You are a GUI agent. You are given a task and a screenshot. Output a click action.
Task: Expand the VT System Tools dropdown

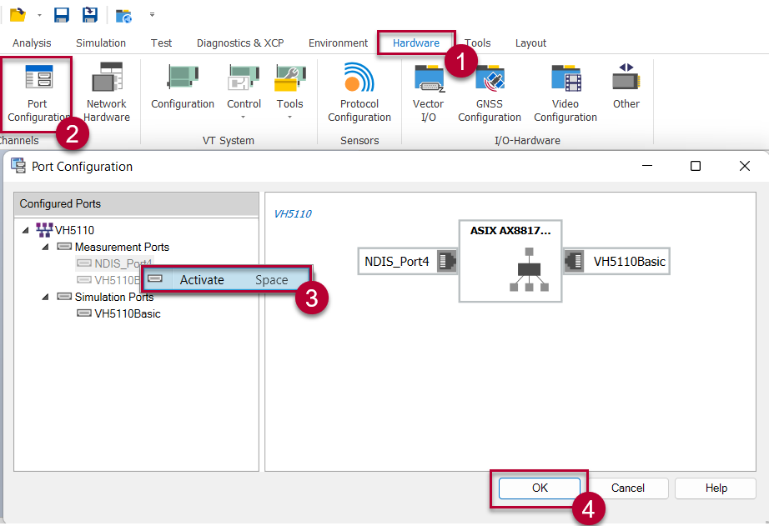[290, 117]
